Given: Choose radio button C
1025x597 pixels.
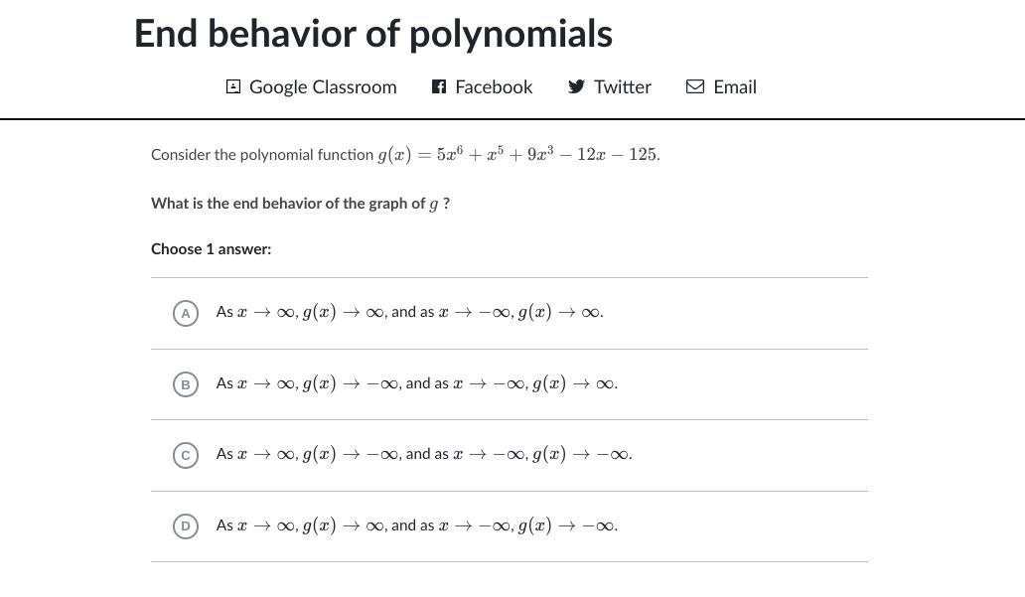Looking at the screenshot, I should pos(185,455).
